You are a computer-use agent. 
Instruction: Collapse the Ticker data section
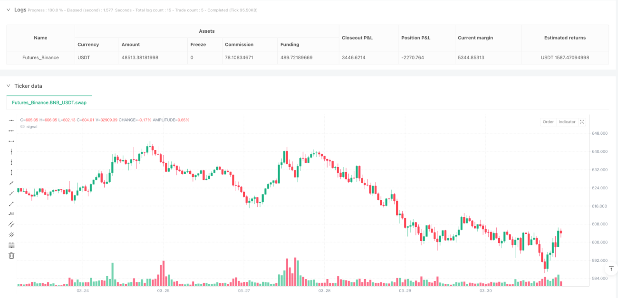[8, 86]
